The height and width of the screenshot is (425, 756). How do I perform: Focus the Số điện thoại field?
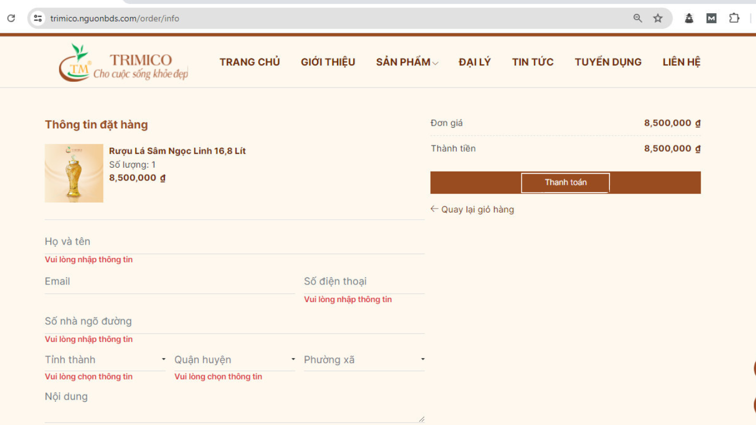pyautogui.click(x=364, y=282)
